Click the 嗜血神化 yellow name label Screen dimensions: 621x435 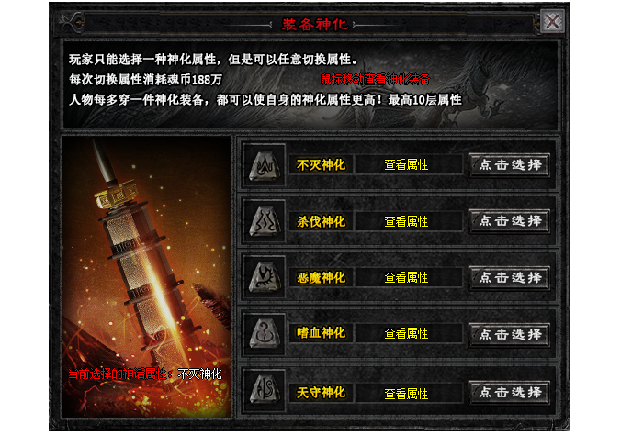[x=322, y=333]
